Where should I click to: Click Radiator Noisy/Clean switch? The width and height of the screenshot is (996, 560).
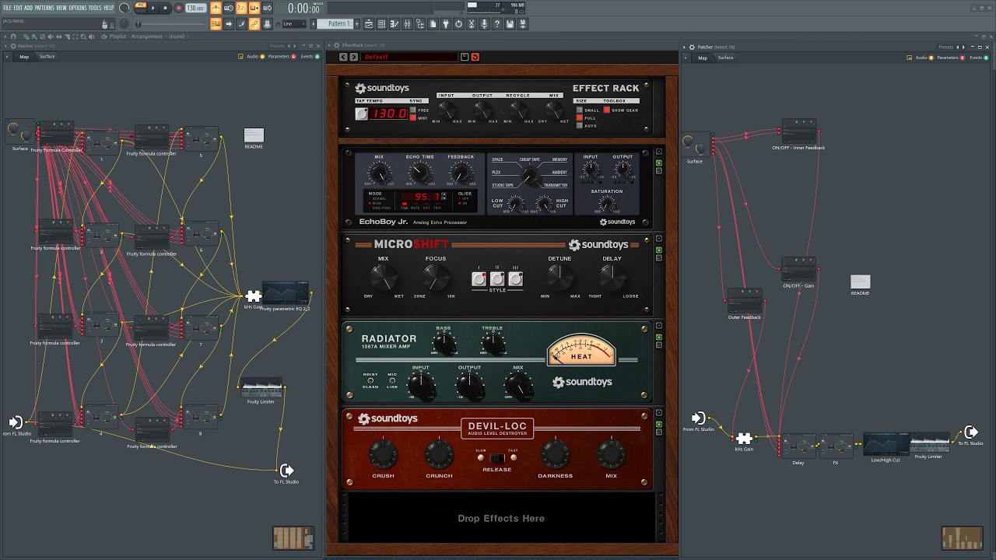(x=370, y=381)
